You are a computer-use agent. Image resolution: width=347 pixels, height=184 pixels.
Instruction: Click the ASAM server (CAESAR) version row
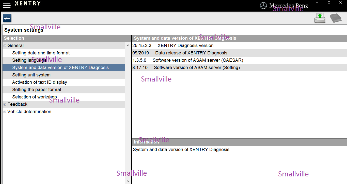(239, 60)
